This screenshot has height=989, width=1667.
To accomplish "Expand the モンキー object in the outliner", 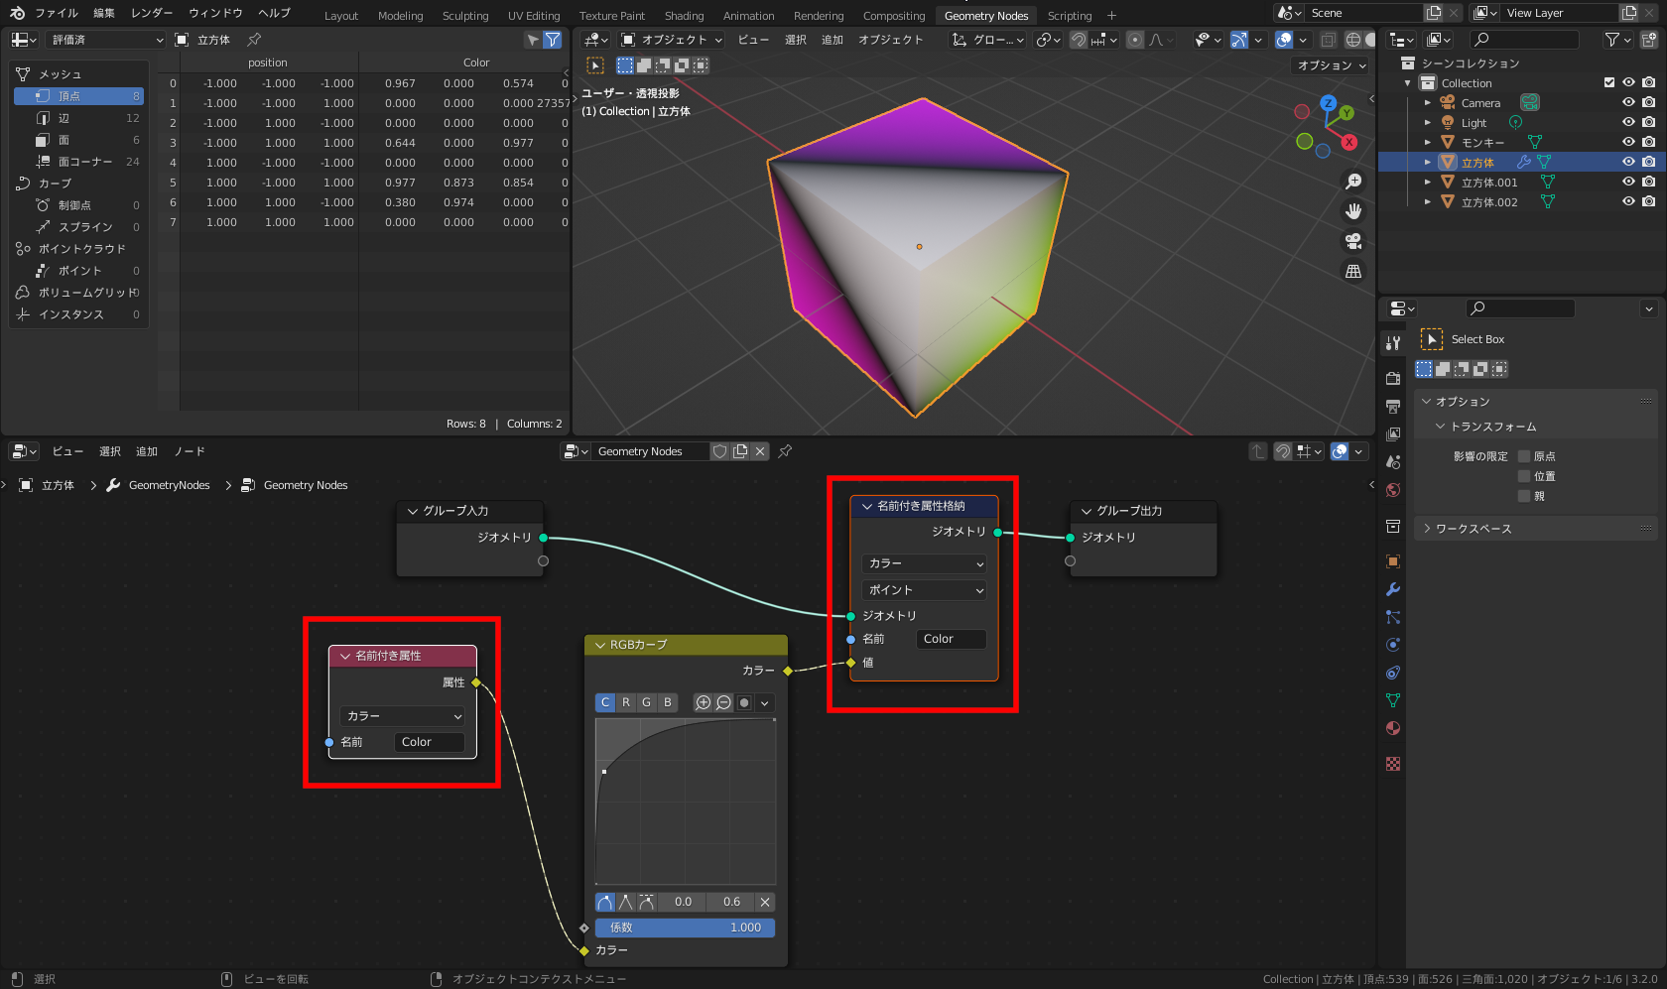I will coord(1428,142).
